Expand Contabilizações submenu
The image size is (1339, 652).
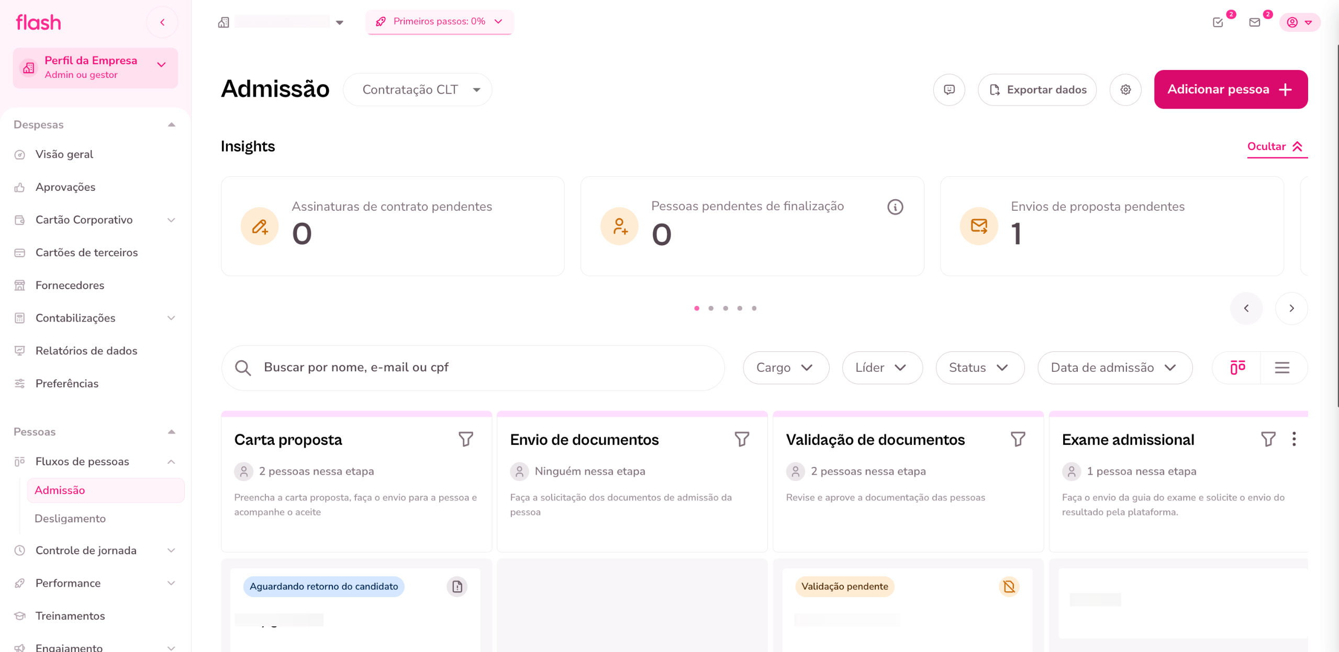click(x=171, y=318)
